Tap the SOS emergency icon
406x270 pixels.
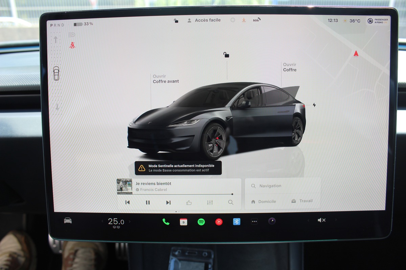[x=256, y=20]
